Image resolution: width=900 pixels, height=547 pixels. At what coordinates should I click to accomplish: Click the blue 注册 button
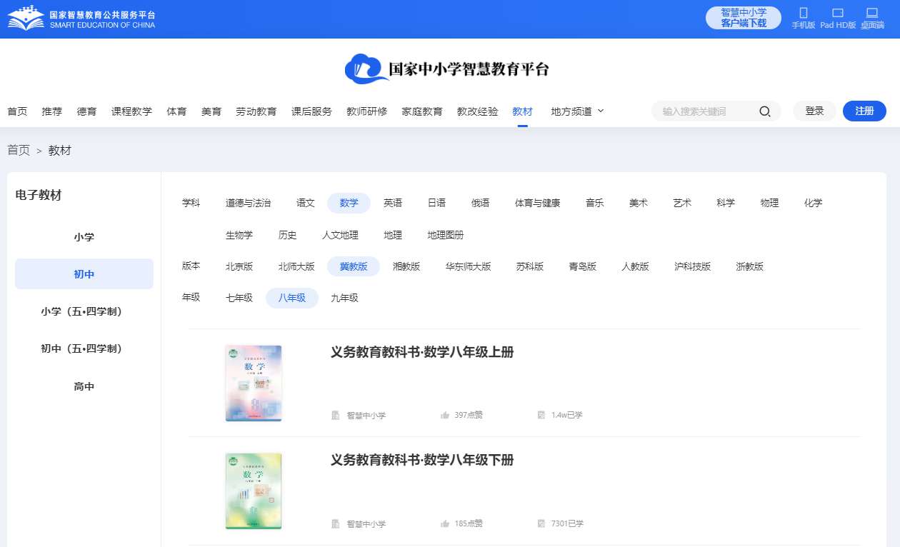pos(864,111)
